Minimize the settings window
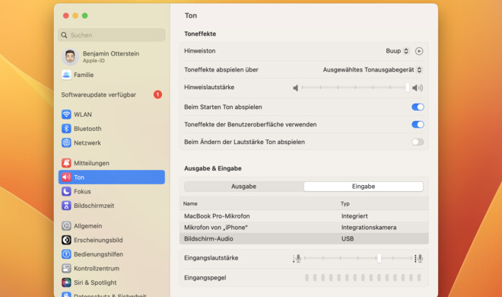 (75, 15)
